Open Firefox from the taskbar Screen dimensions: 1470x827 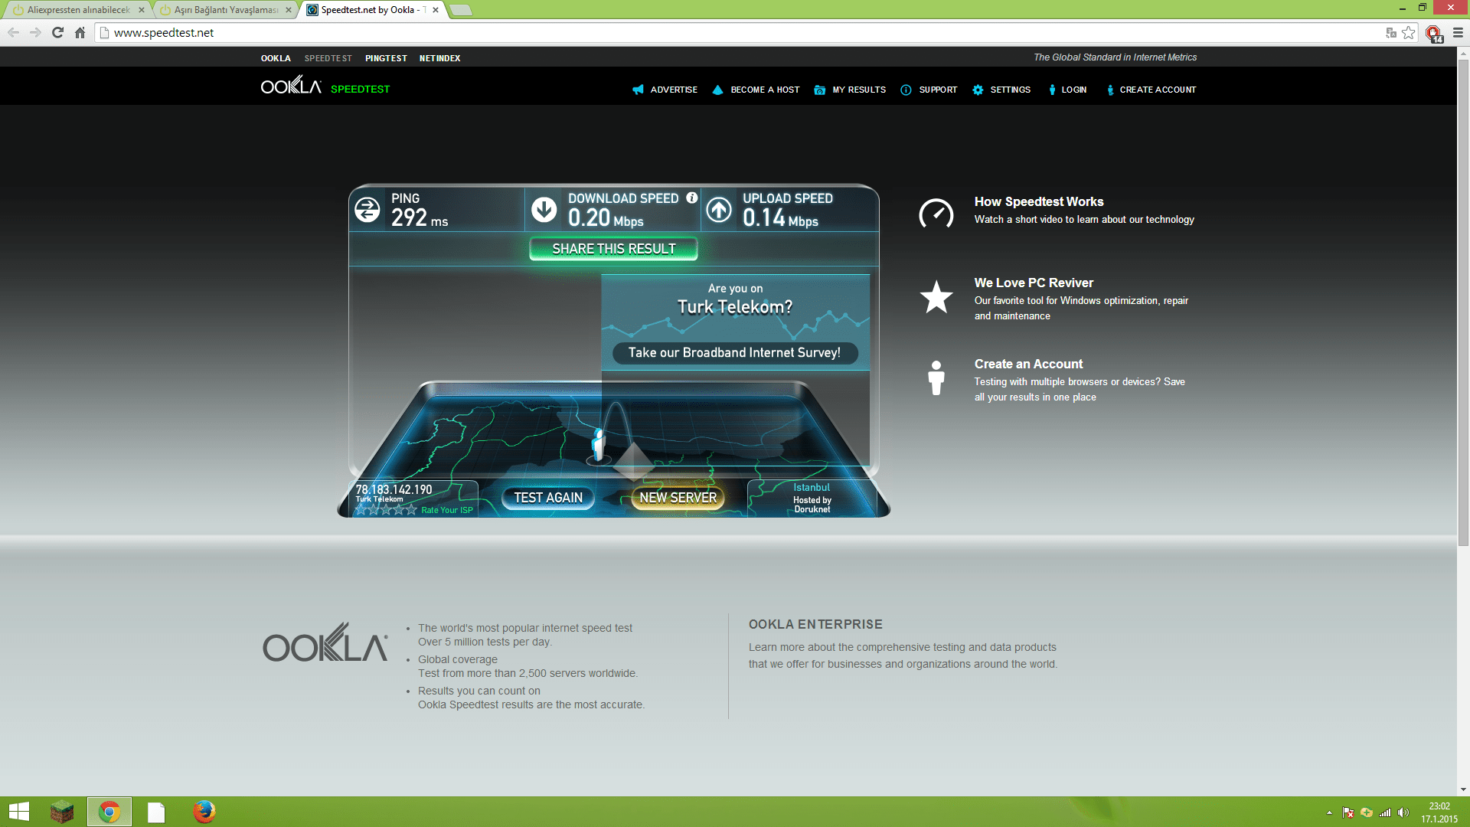[x=204, y=812]
